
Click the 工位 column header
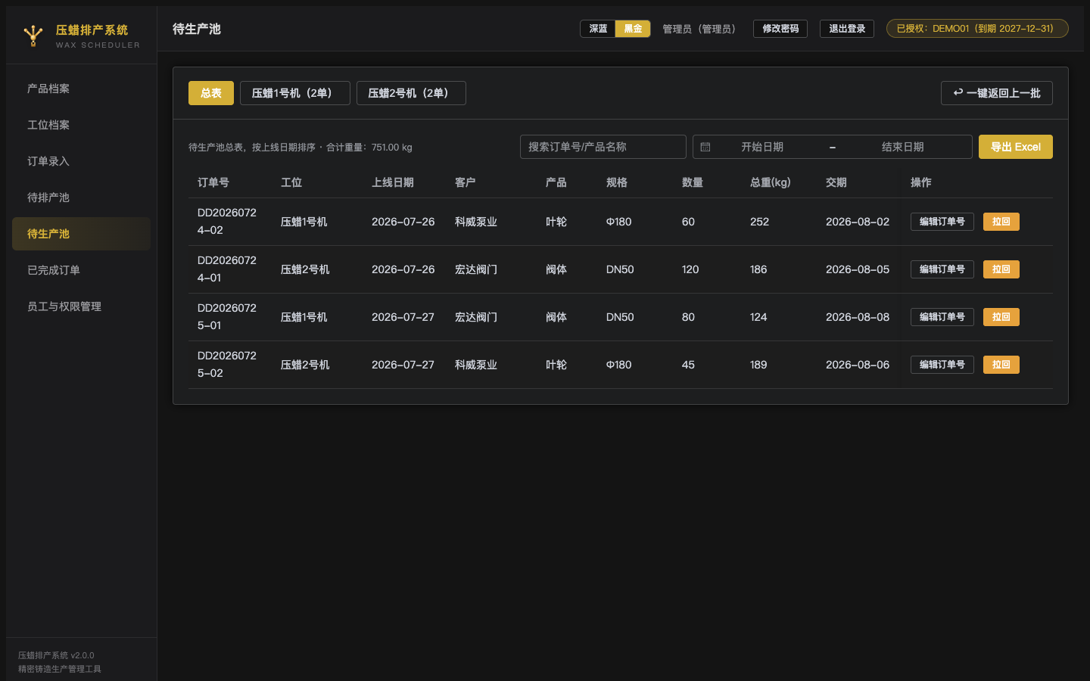[291, 182]
